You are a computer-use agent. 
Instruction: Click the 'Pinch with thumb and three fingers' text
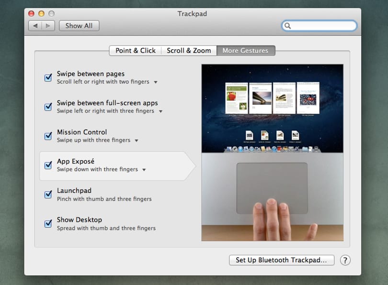coord(104,199)
